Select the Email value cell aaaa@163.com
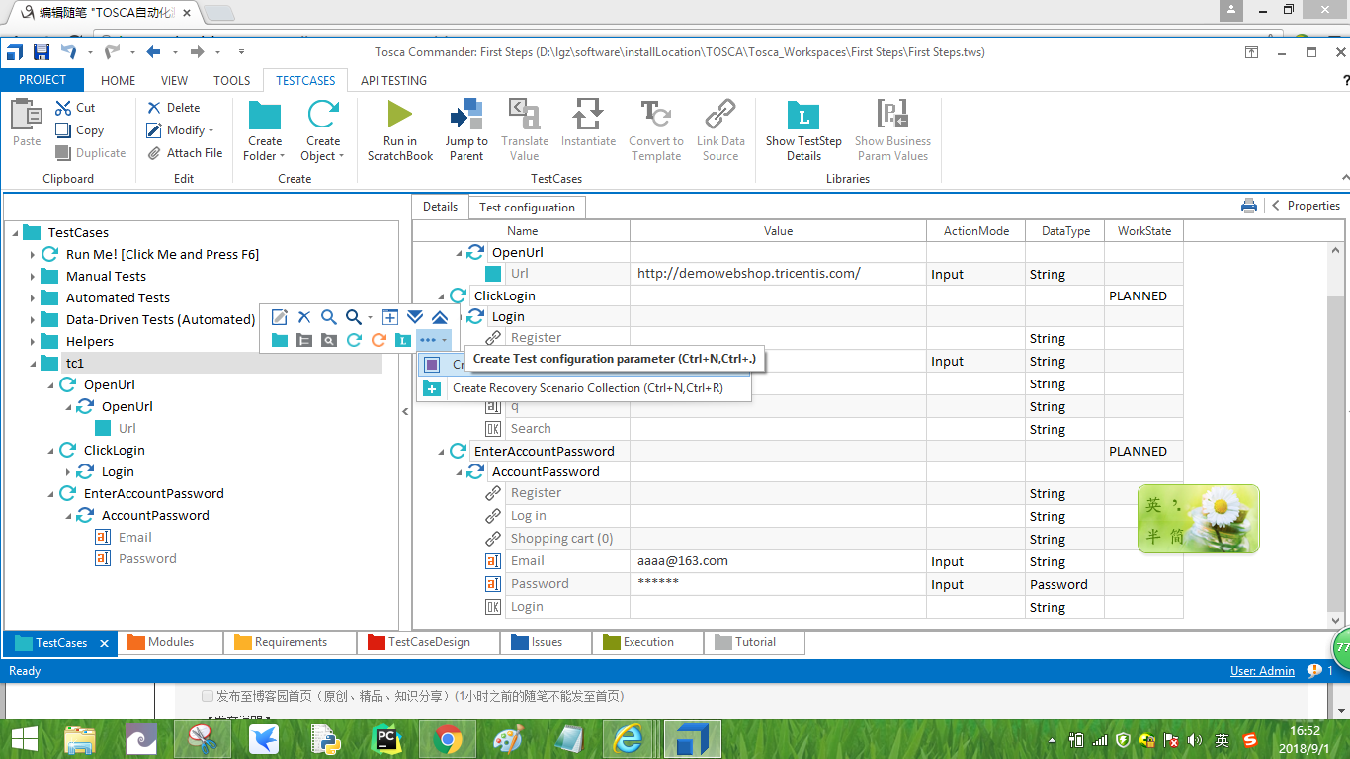Viewport: 1350px width, 759px height. [x=778, y=561]
